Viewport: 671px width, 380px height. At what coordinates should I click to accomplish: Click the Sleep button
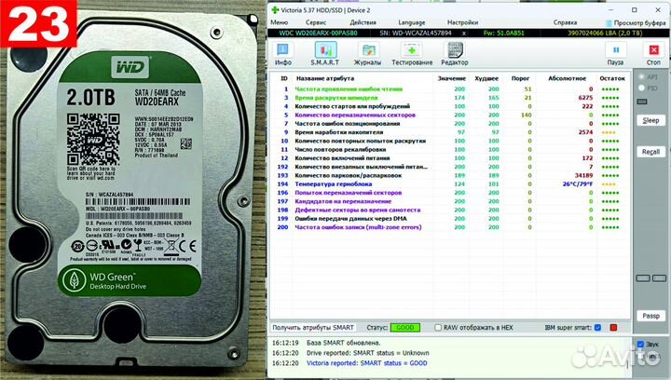click(650, 120)
